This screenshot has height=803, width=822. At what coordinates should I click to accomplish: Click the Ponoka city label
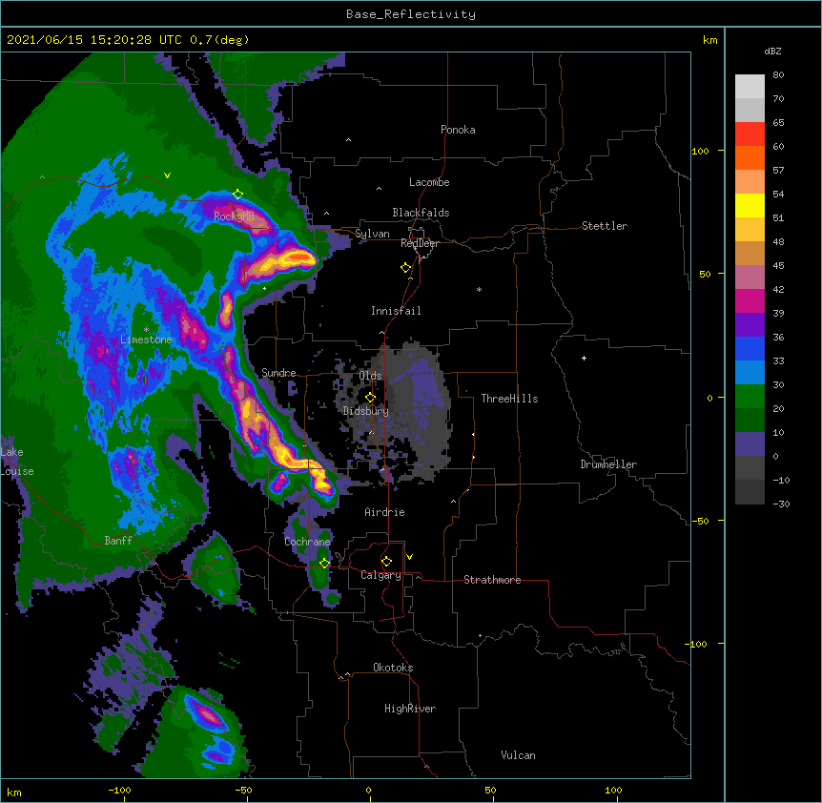coord(458,130)
